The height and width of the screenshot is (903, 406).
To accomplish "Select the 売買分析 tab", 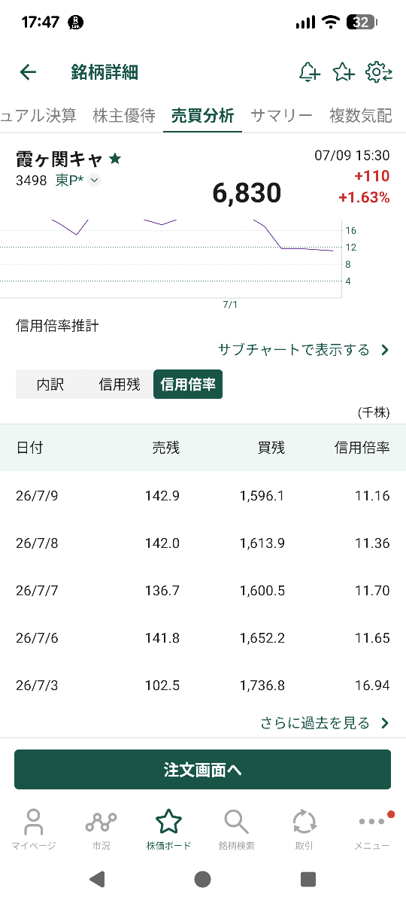I will 202,115.
